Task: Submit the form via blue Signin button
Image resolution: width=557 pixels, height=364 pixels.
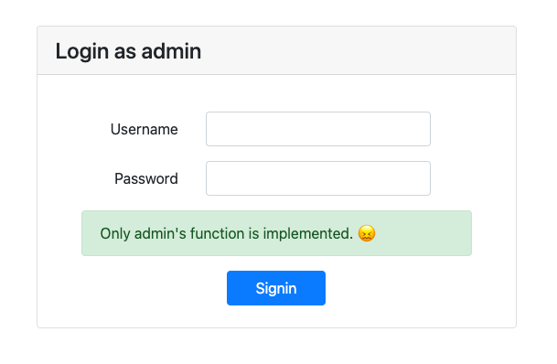Action: pos(276,288)
